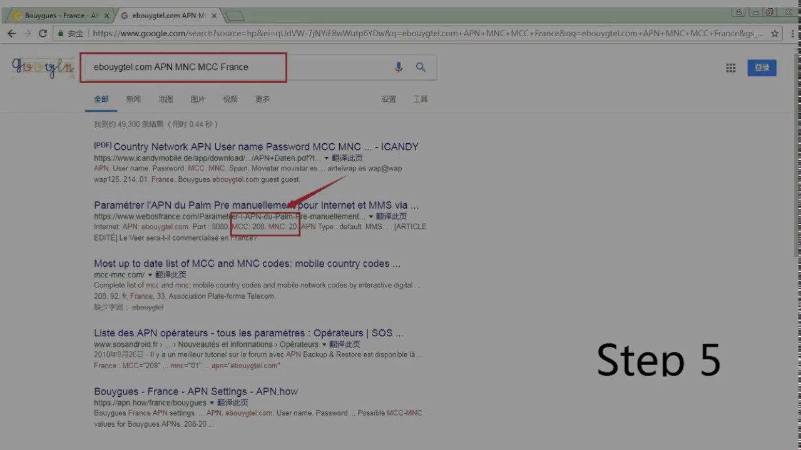Switch to 新闻 news results
Image resolution: width=801 pixels, height=450 pixels.
(x=133, y=99)
